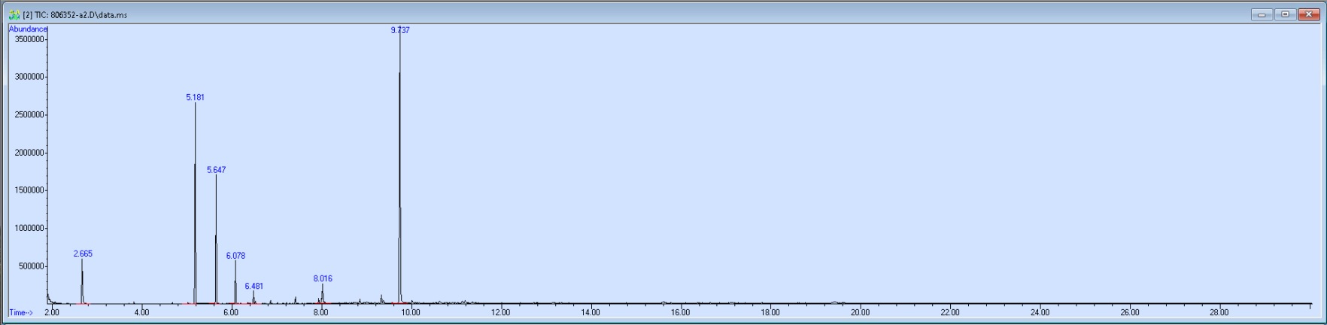The width and height of the screenshot is (1327, 325).
Task: Click the 6.00 time axis tick
Action: tap(231, 312)
